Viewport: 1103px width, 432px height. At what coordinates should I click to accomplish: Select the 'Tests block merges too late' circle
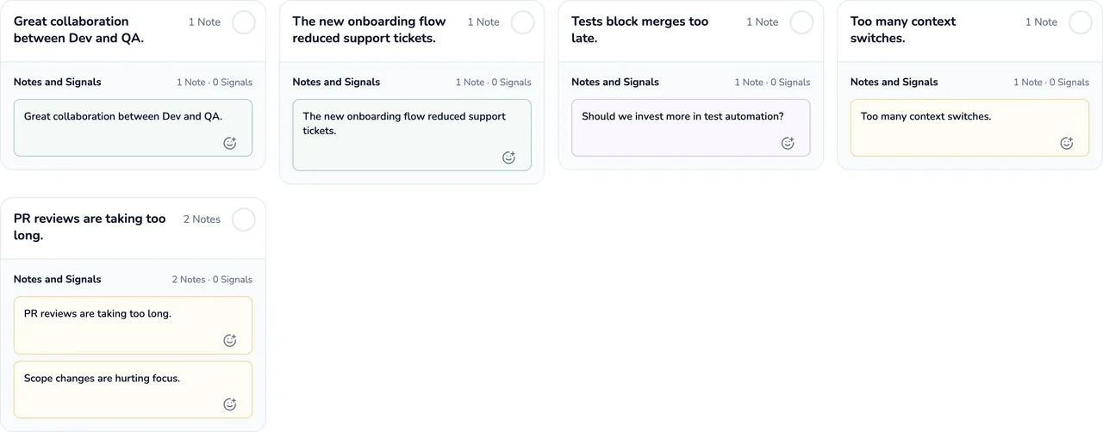click(x=802, y=22)
